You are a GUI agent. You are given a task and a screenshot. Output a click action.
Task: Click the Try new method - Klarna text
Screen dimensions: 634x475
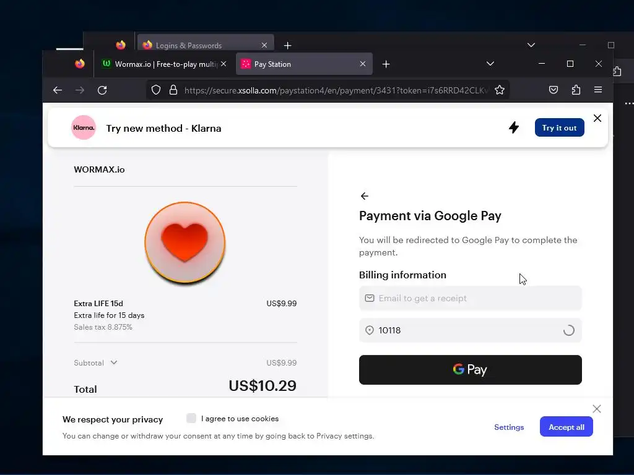pyautogui.click(x=163, y=129)
